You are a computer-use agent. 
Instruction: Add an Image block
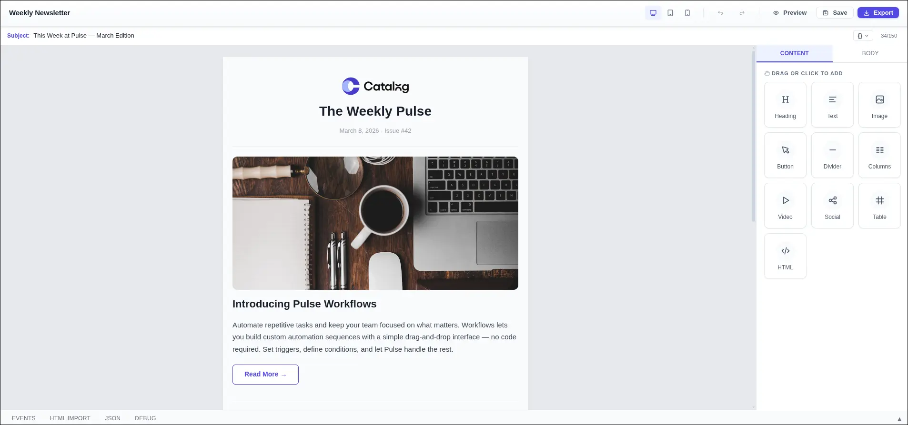(879, 105)
